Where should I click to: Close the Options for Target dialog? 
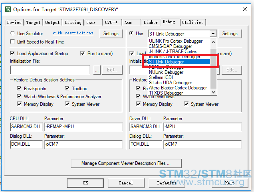coord(245,9)
